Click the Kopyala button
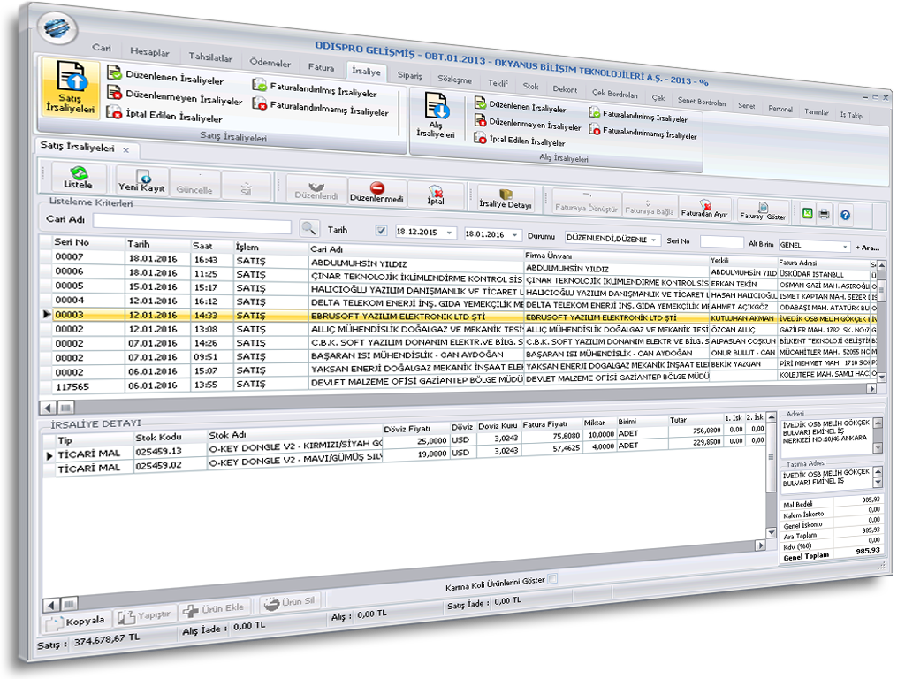The width and height of the screenshot is (905, 679). coord(76,622)
